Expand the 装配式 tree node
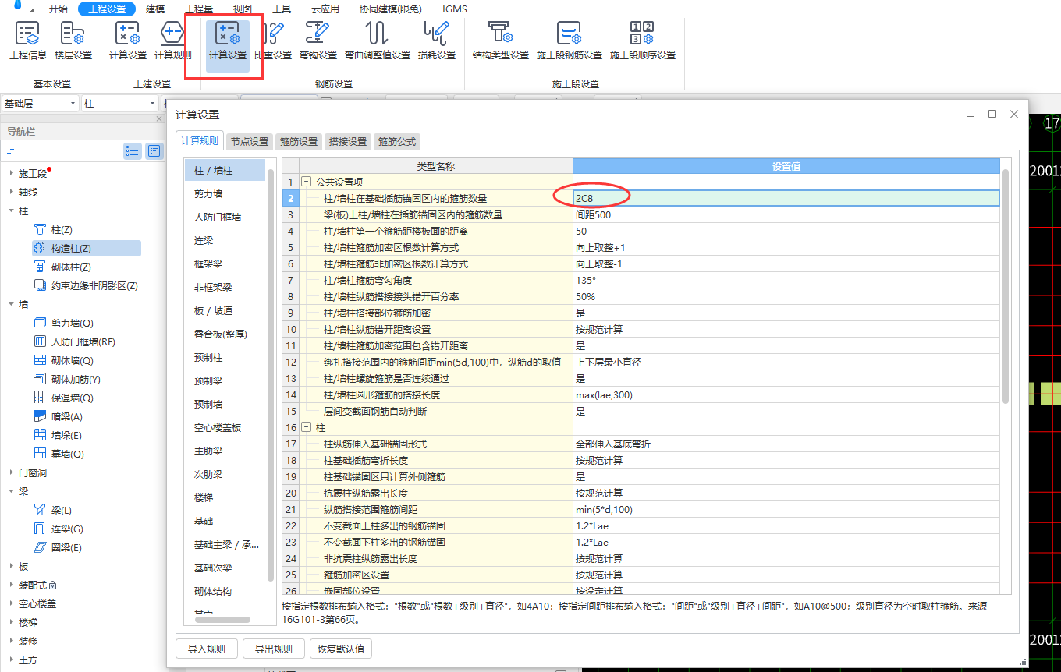 click(11, 585)
